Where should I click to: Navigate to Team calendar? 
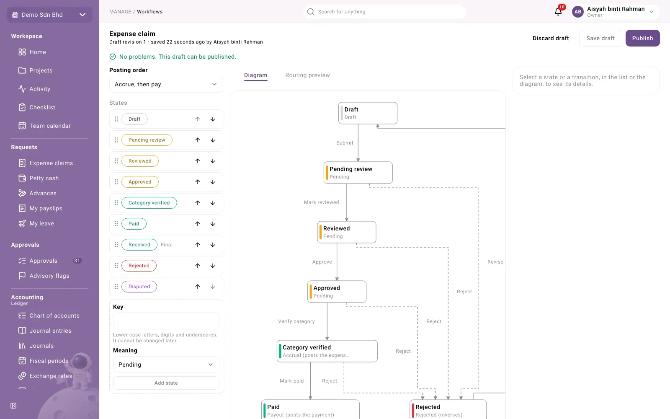click(49, 126)
